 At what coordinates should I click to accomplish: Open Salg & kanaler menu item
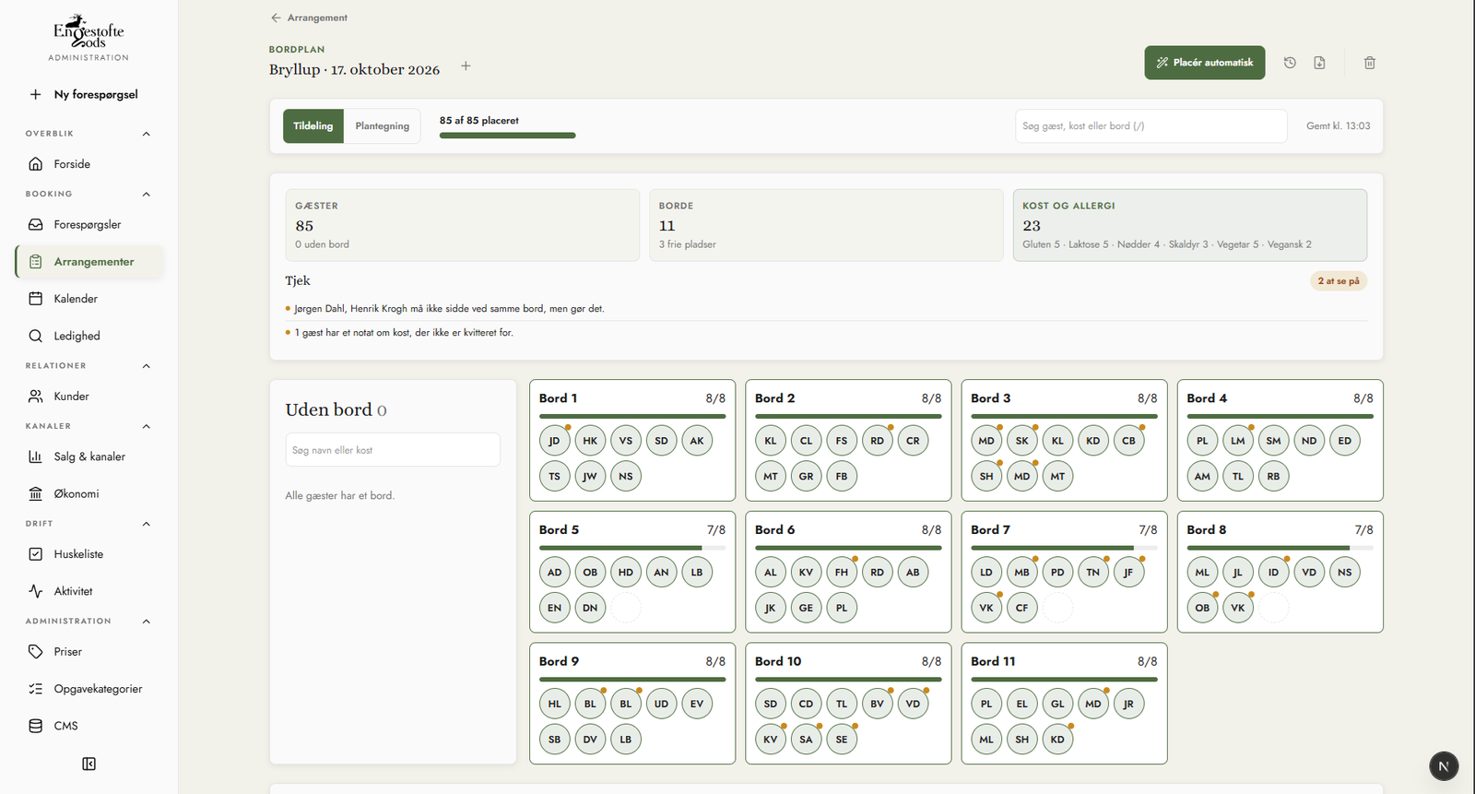(89, 456)
